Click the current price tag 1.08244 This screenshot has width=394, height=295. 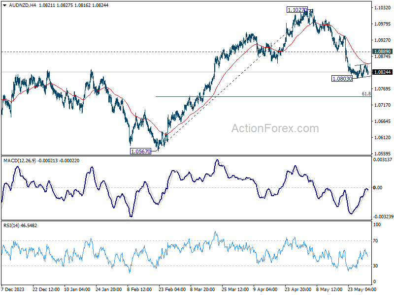[x=382, y=72]
